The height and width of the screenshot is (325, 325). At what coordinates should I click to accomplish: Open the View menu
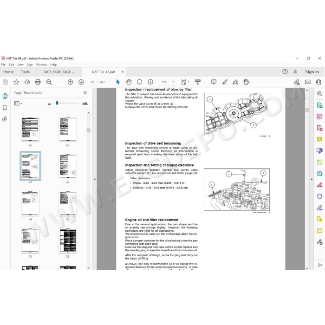tap(20, 65)
